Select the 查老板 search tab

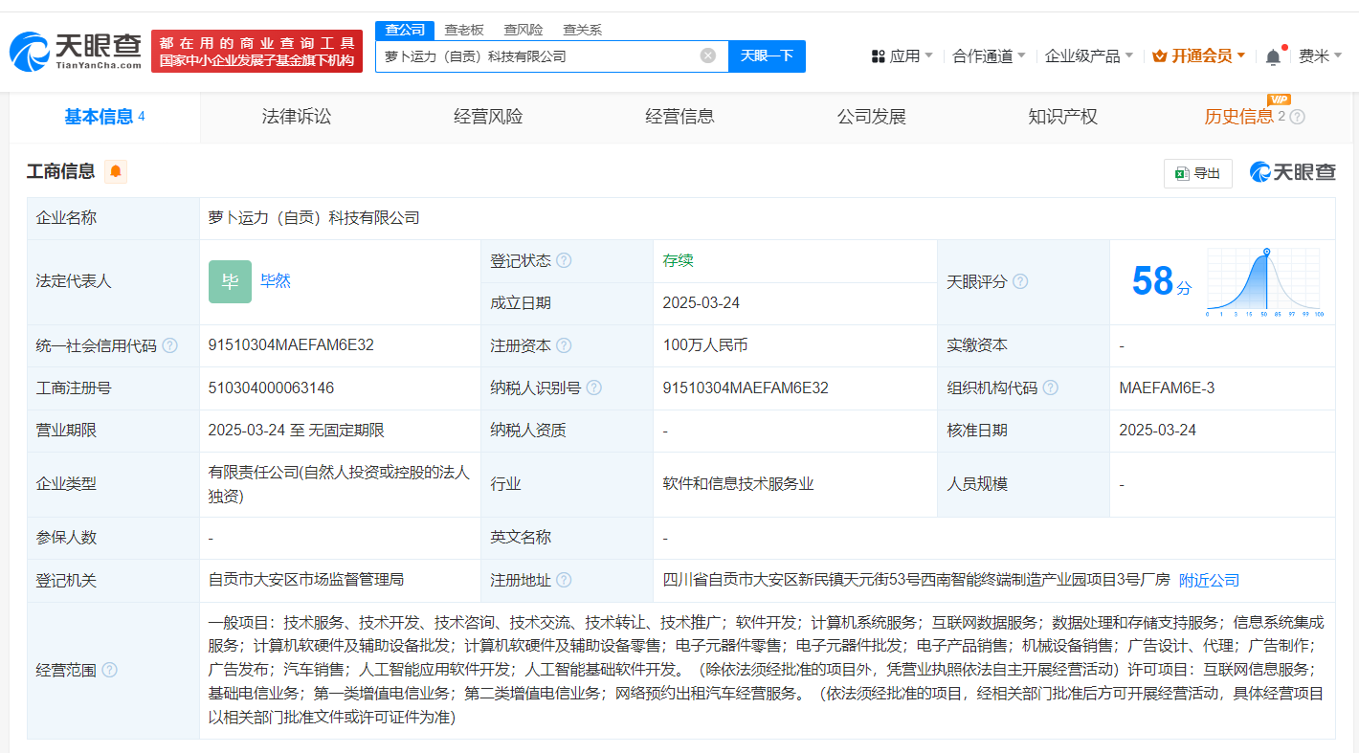point(464,30)
